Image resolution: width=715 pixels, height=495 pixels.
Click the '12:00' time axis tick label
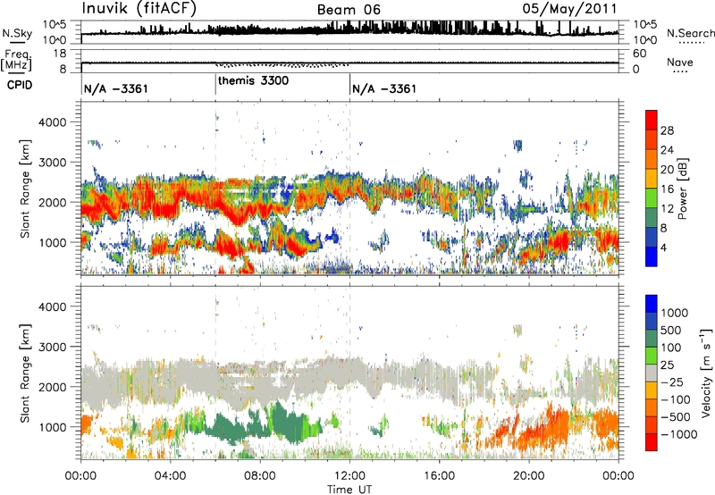(x=349, y=476)
